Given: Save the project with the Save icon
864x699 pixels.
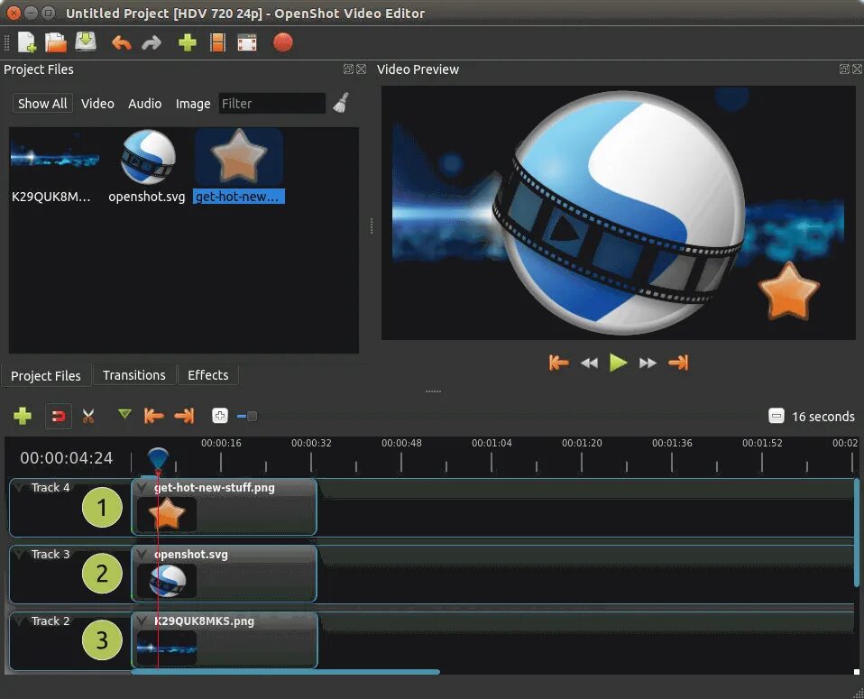Looking at the screenshot, I should point(86,41).
